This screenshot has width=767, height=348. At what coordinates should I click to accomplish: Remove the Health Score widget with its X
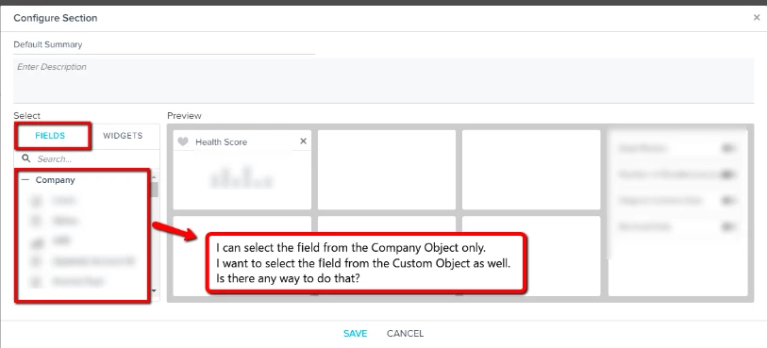[303, 141]
